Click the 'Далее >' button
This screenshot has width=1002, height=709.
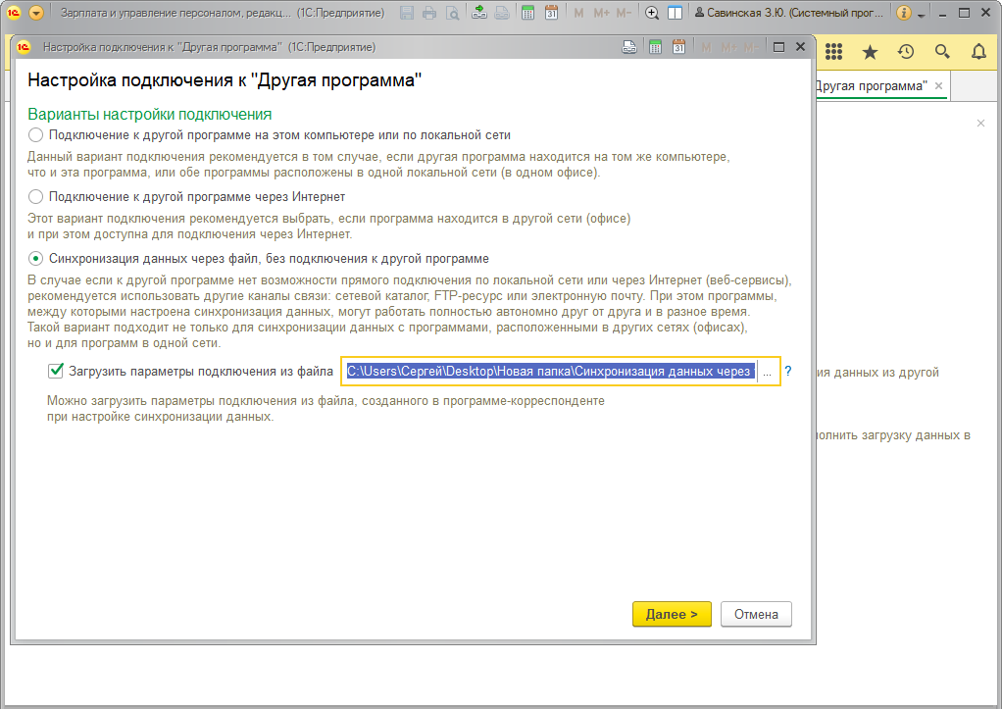click(x=672, y=614)
